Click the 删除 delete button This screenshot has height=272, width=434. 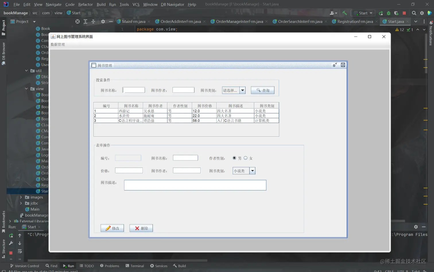141,228
